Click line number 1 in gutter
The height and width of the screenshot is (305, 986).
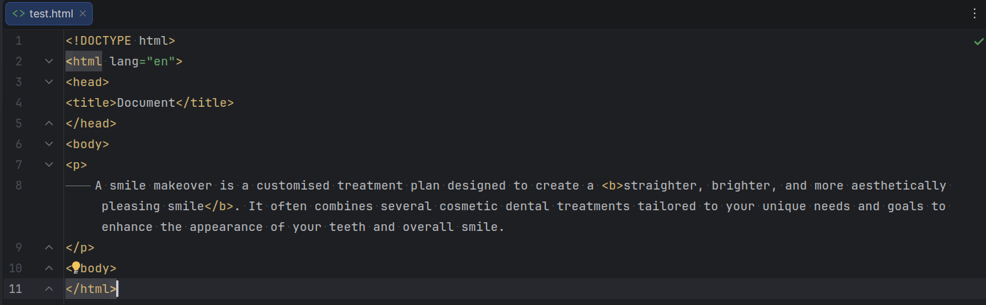[19, 41]
